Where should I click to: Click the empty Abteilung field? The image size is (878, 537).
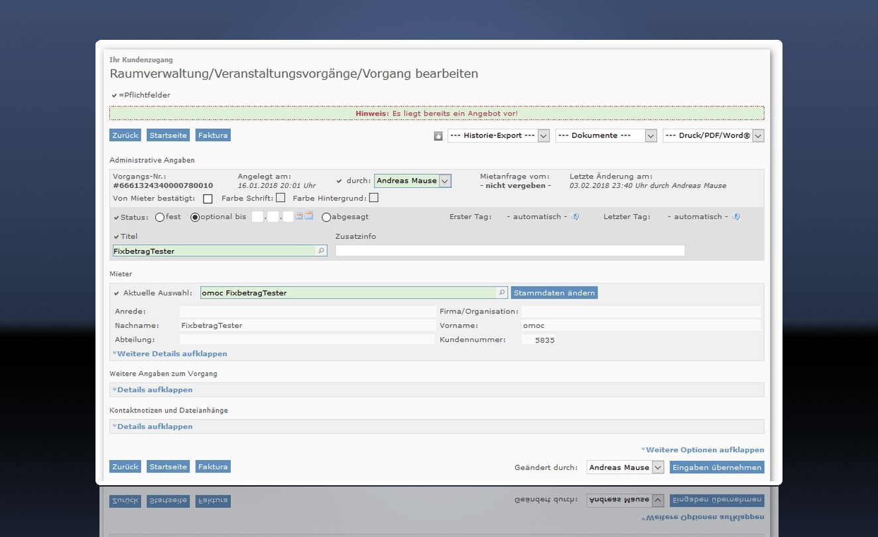(307, 340)
